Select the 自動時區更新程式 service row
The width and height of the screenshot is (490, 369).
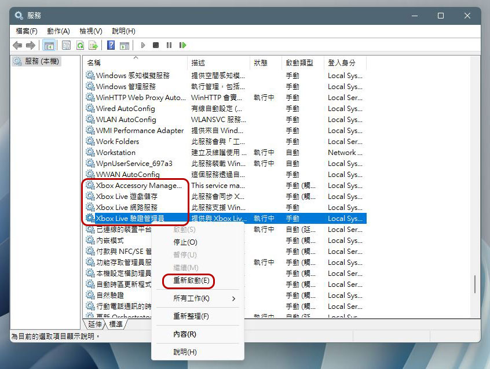point(124,284)
